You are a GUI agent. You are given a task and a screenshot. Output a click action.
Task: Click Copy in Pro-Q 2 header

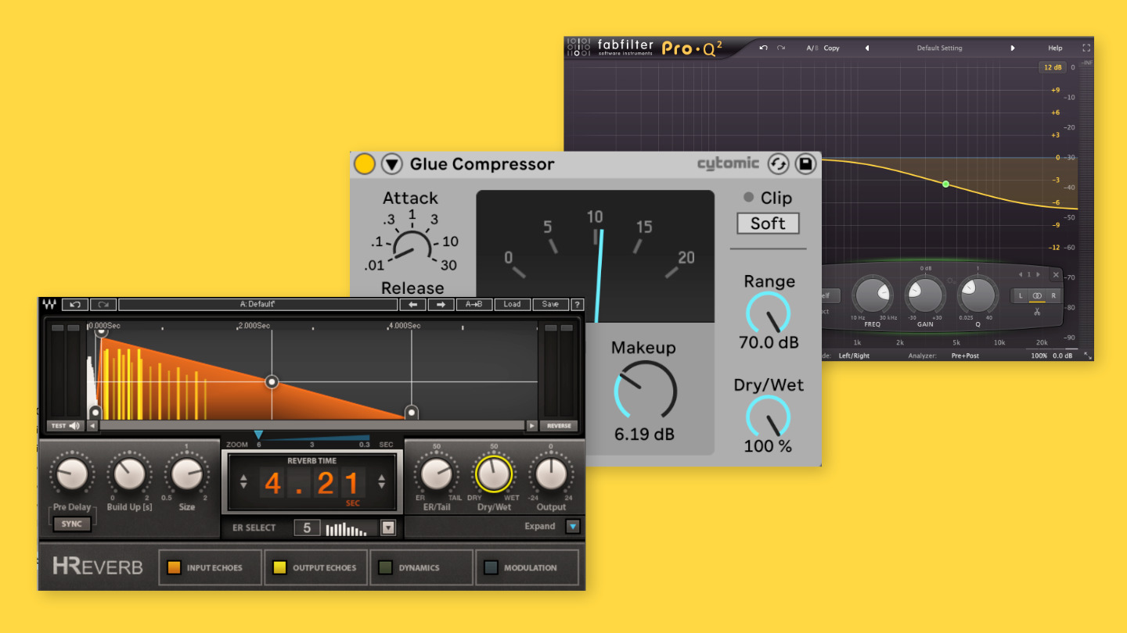831,48
